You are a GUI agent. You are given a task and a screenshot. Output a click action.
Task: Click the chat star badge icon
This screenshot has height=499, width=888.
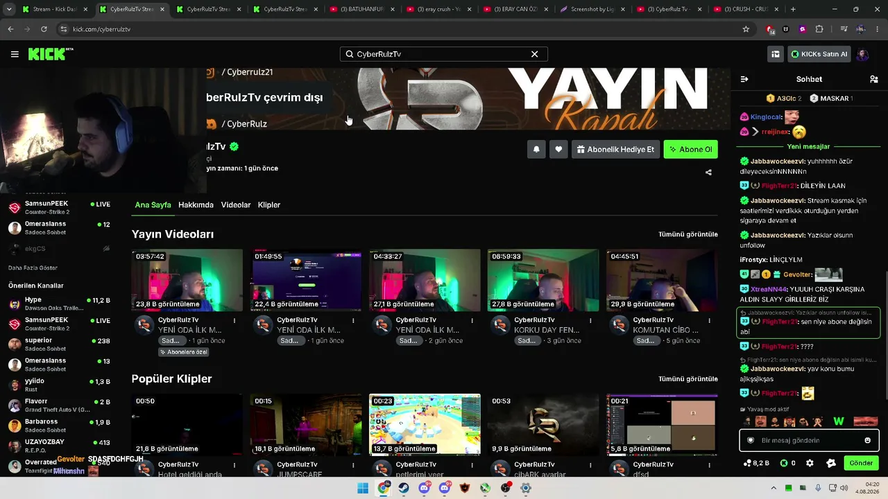pyautogui.click(x=831, y=463)
